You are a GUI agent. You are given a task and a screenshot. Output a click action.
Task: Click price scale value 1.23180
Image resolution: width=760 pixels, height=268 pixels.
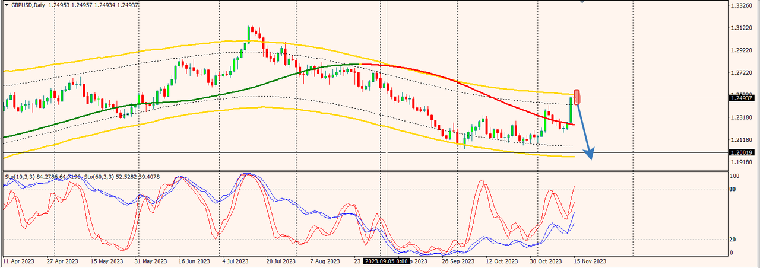click(x=743, y=117)
